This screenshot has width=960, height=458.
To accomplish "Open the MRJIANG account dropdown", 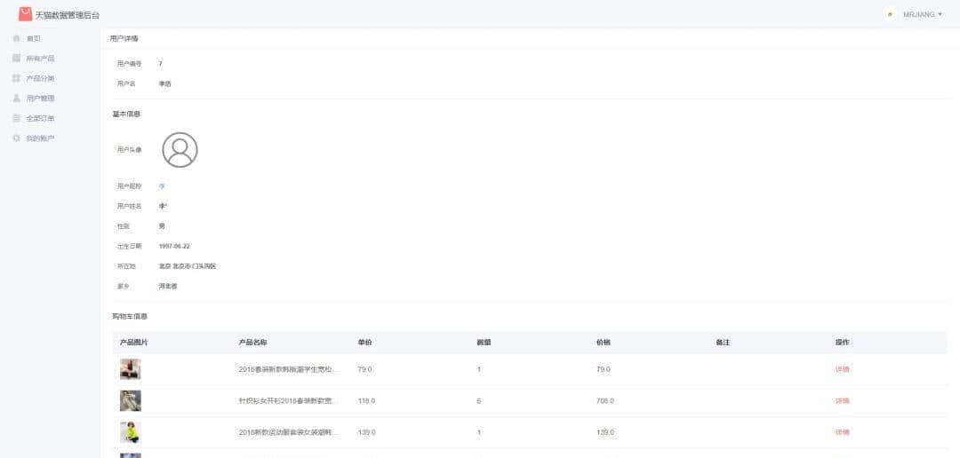I will click(x=922, y=14).
